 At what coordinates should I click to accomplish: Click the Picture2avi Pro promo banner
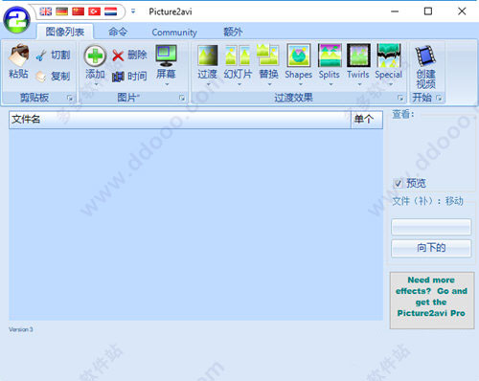(432, 301)
